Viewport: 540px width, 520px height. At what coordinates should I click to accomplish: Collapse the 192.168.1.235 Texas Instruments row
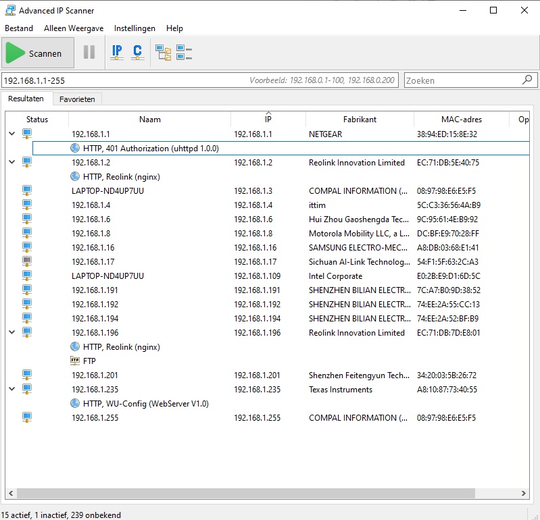coord(11,390)
